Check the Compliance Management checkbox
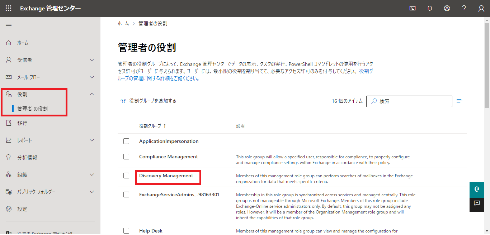The width and height of the screenshot is (490, 235). tap(126, 157)
